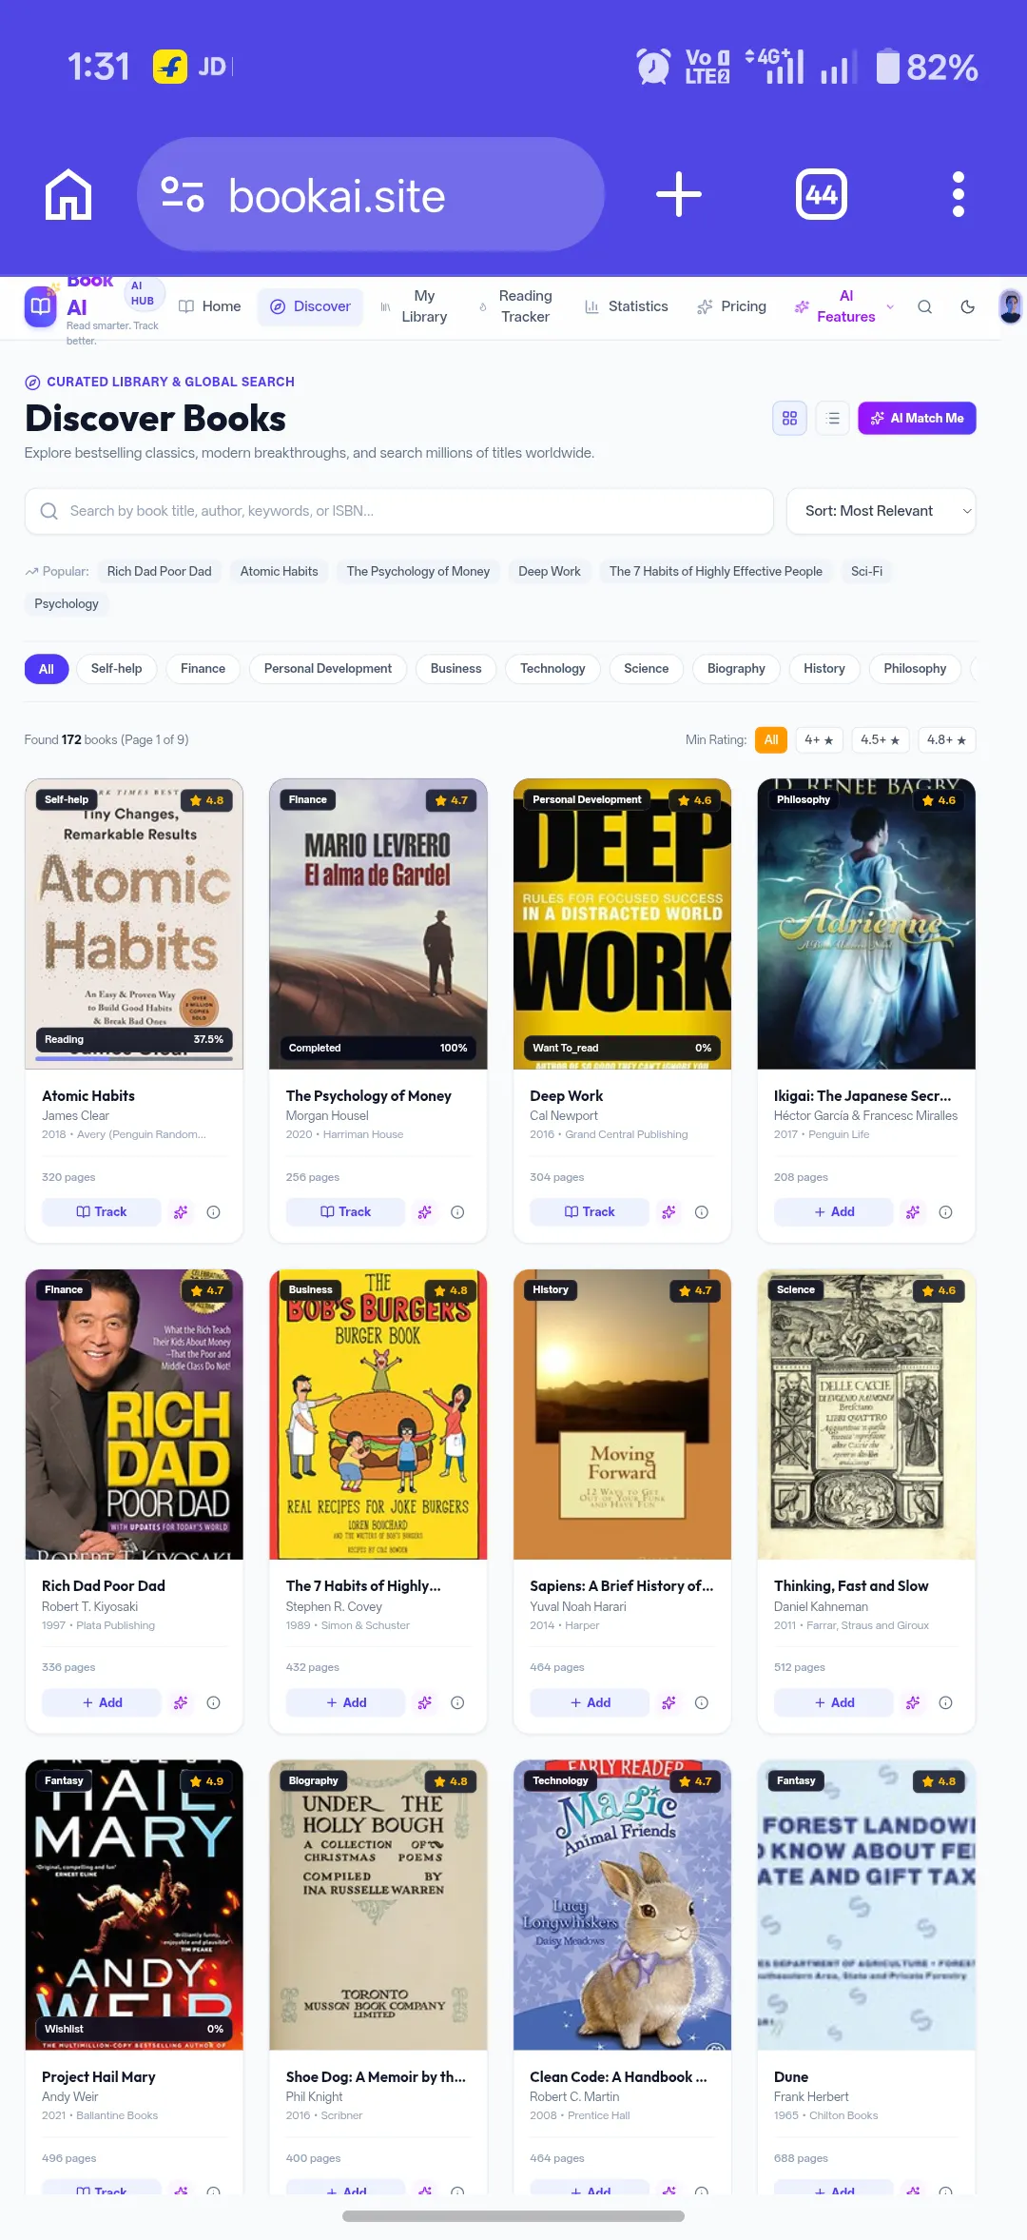Switch to list view layout
This screenshot has width=1027, height=2240.
point(833,418)
